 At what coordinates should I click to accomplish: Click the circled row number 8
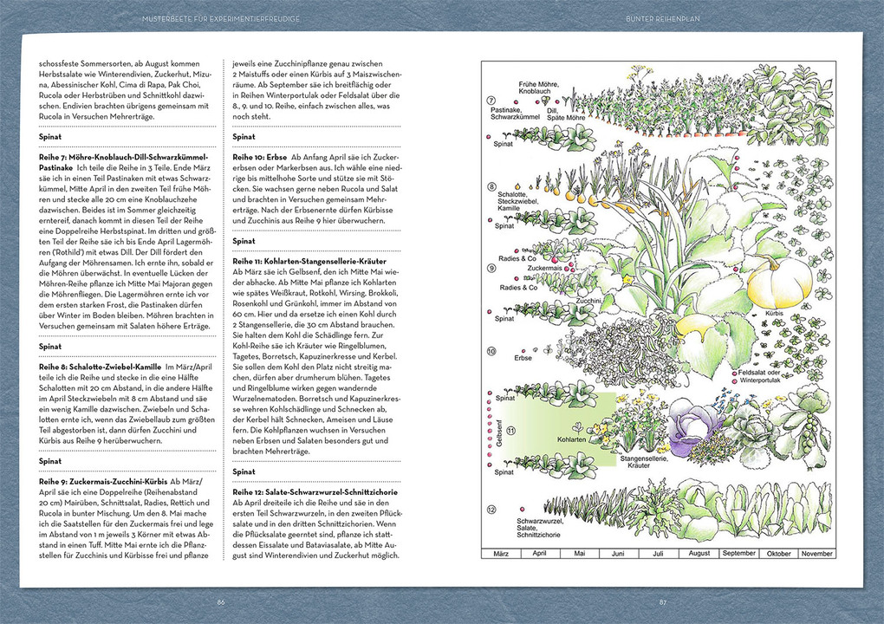tap(491, 185)
